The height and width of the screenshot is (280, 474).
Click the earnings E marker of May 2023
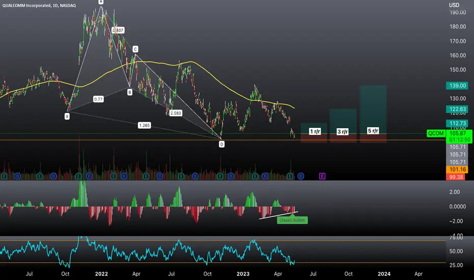(x=290, y=176)
